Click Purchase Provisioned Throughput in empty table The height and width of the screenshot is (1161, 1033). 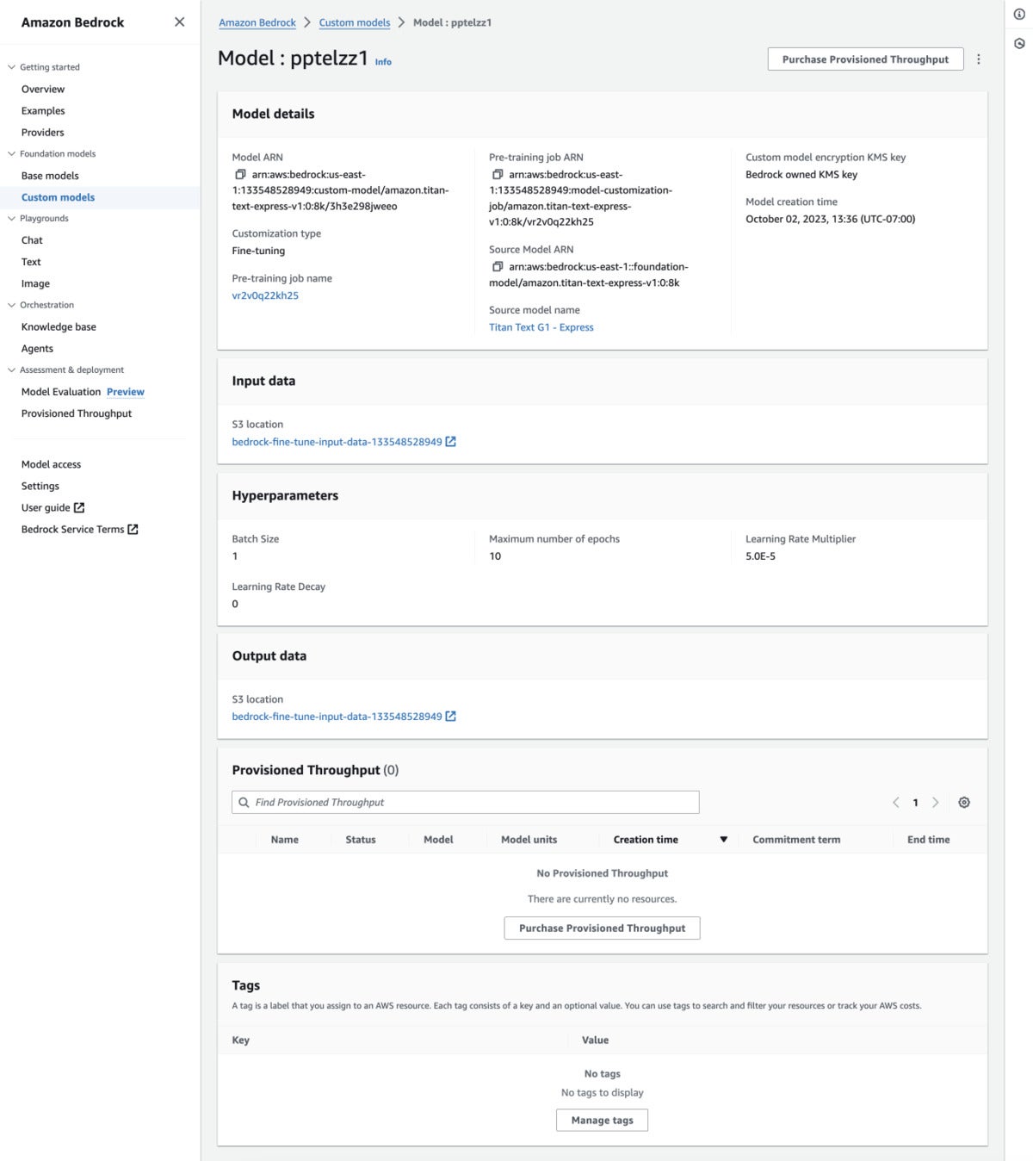tap(602, 928)
